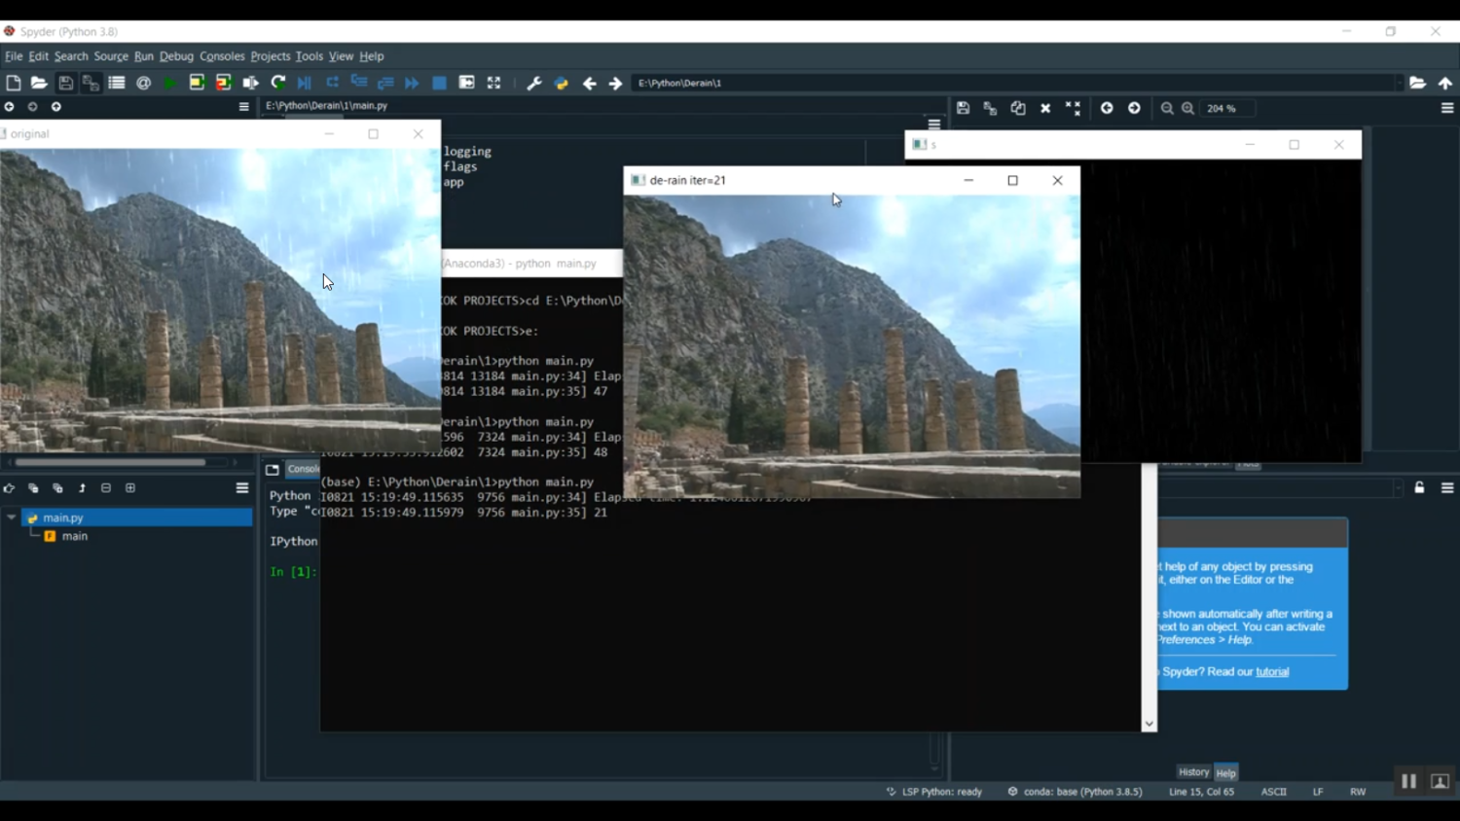The image size is (1460, 821).
Task: Click the scroll down arrow in console window
Action: (1150, 724)
